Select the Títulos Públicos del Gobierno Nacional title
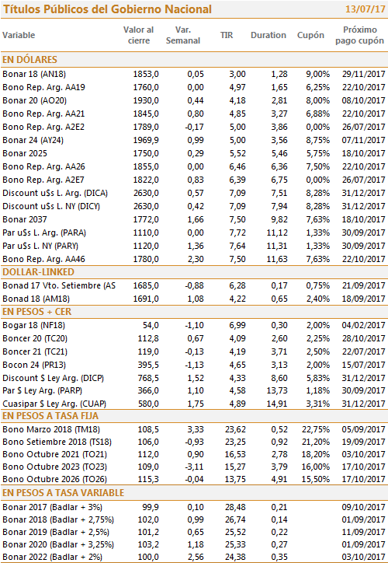Screen dimensions: 388x563 coord(108,9)
